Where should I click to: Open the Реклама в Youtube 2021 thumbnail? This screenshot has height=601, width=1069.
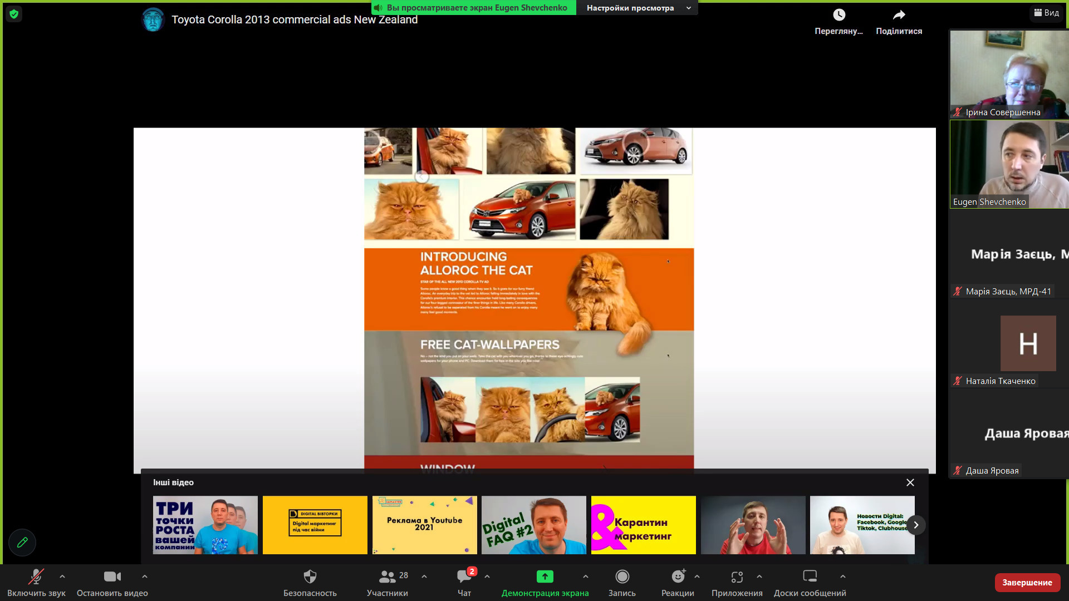(425, 525)
